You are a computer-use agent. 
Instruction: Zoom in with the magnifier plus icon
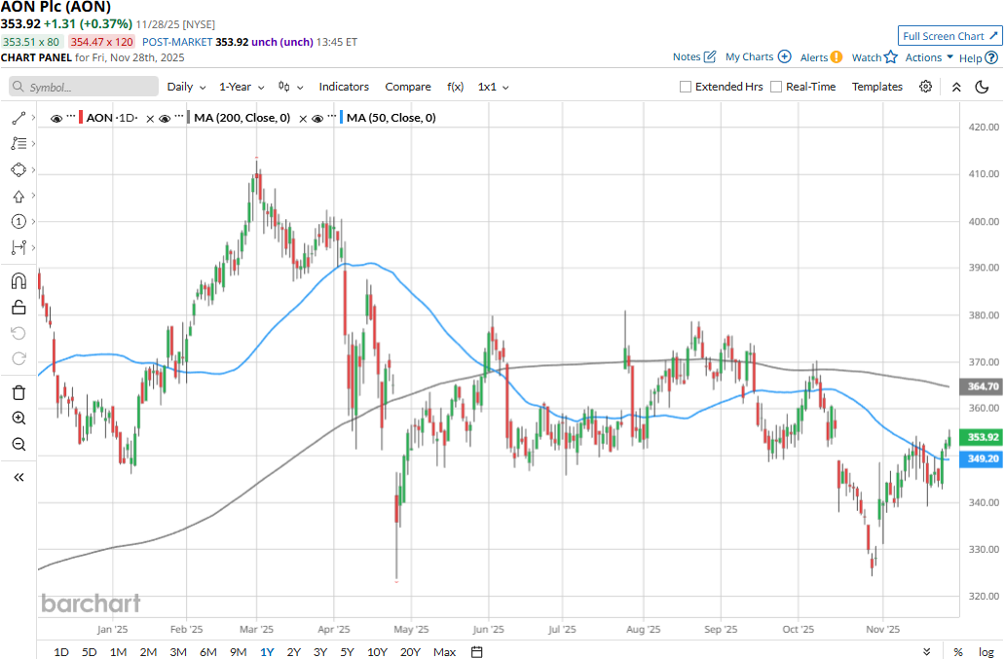[x=19, y=419]
